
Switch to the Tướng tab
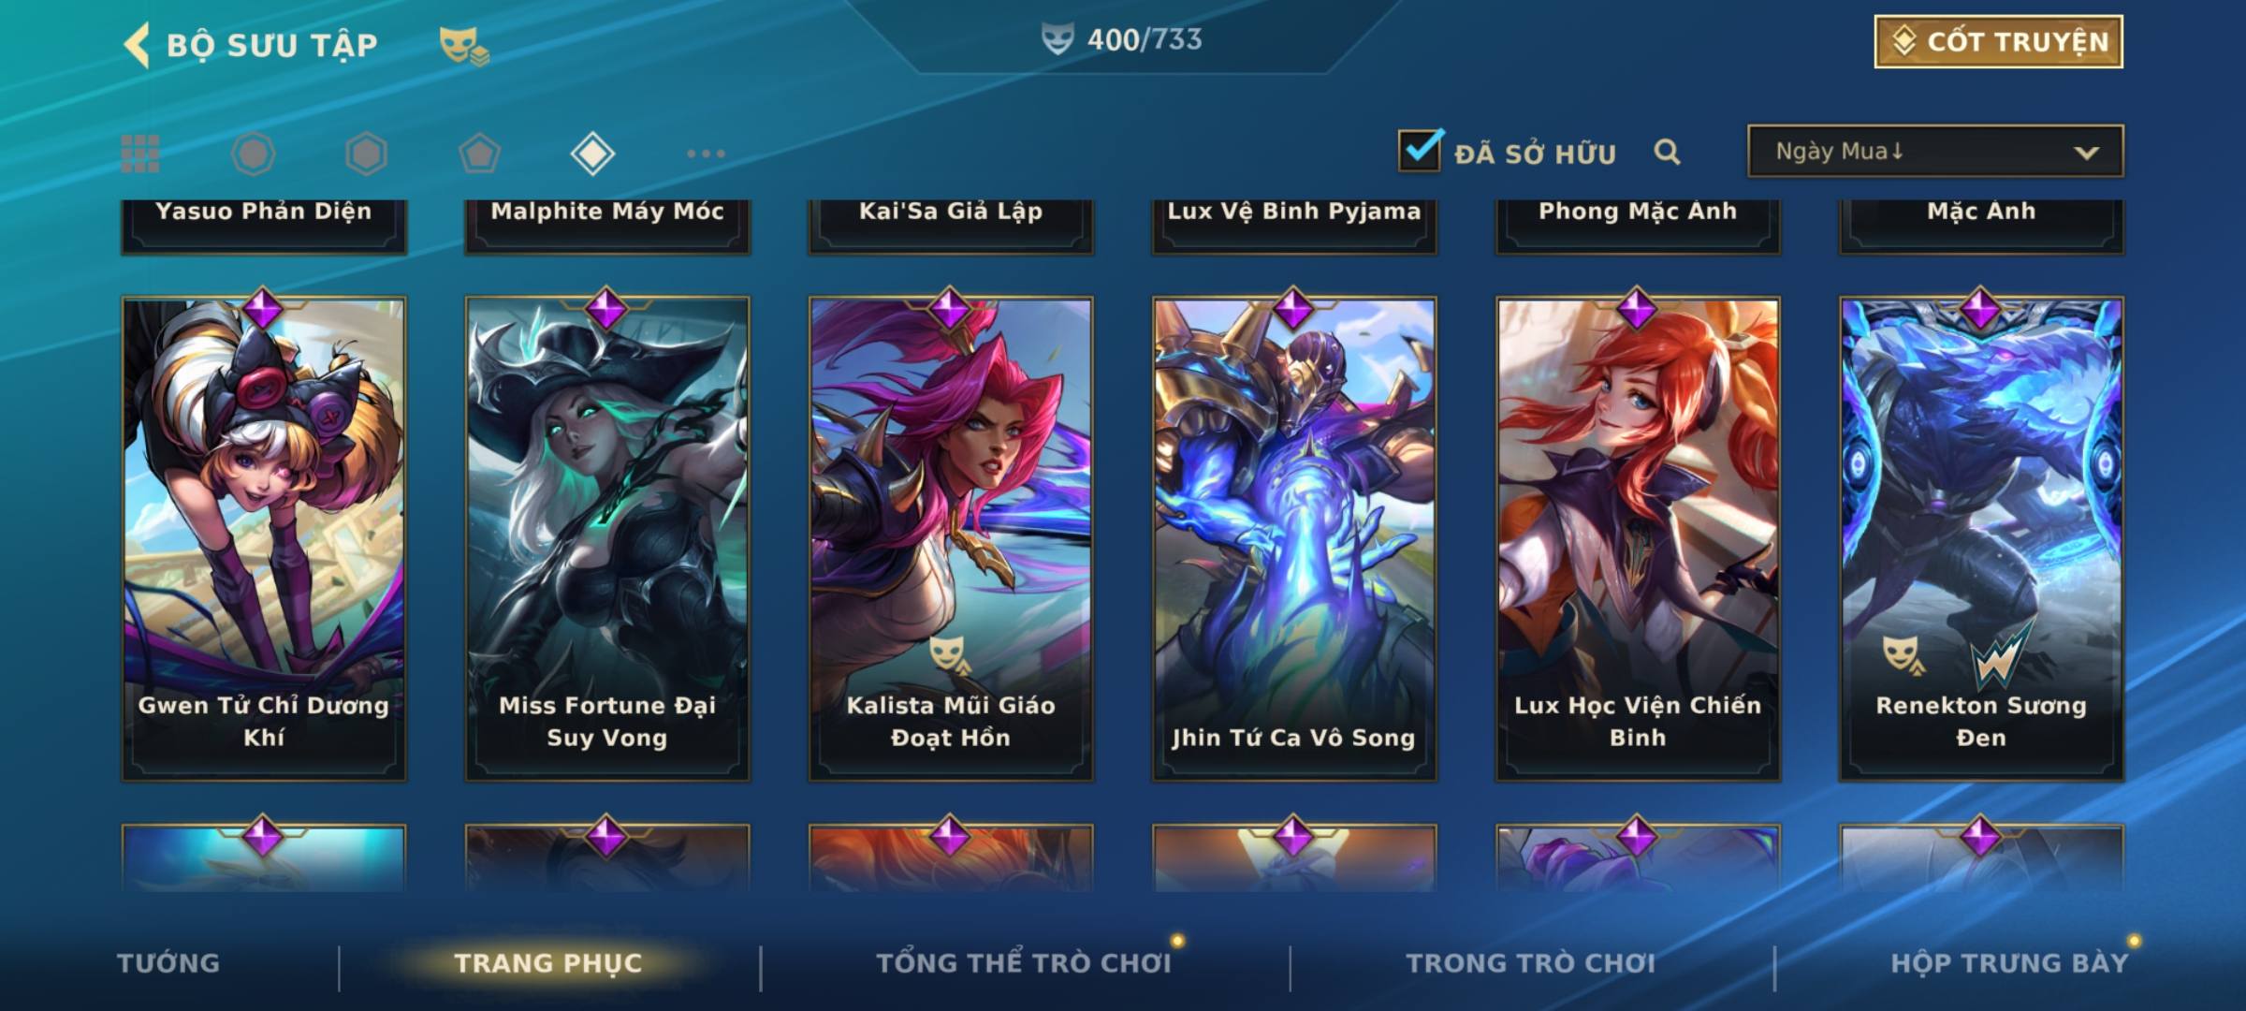[x=168, y=963]
